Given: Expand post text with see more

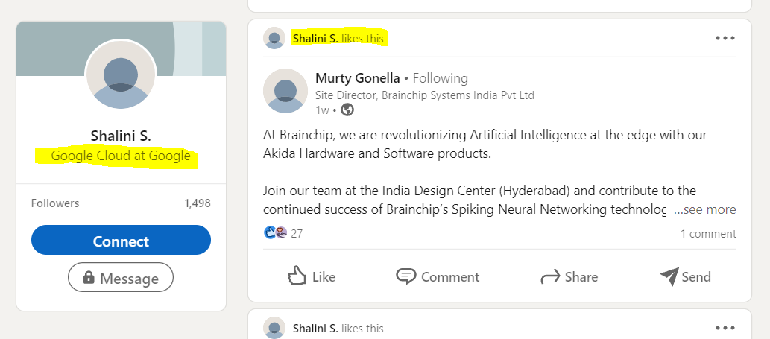Looking at the screenshot, I should (x=704, y=210).
